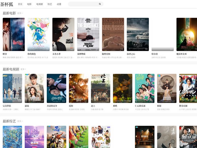Viewport: 197px width, 148px height.
Task: Click the 隔壁房间 title text
Action: pyautogui.click(x=106, y=54)
